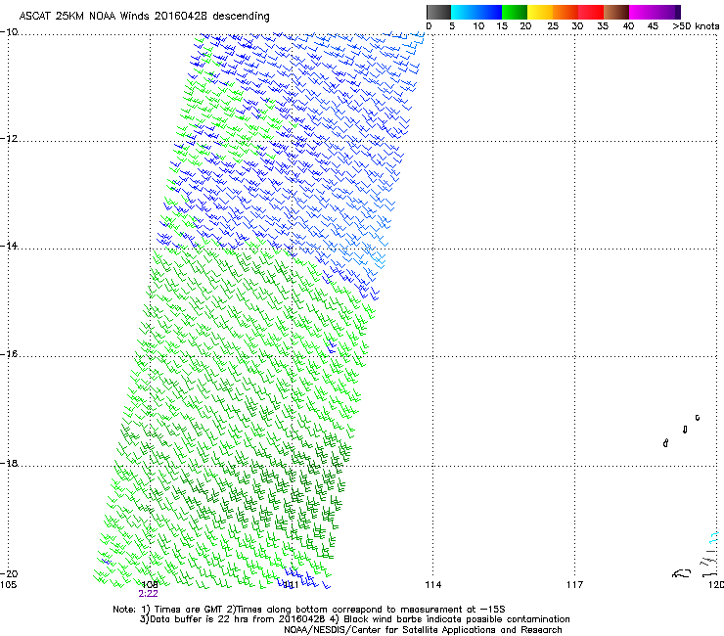Click the green 15-20 knots legend segment
724x636 pixels.
click(515, 12)
